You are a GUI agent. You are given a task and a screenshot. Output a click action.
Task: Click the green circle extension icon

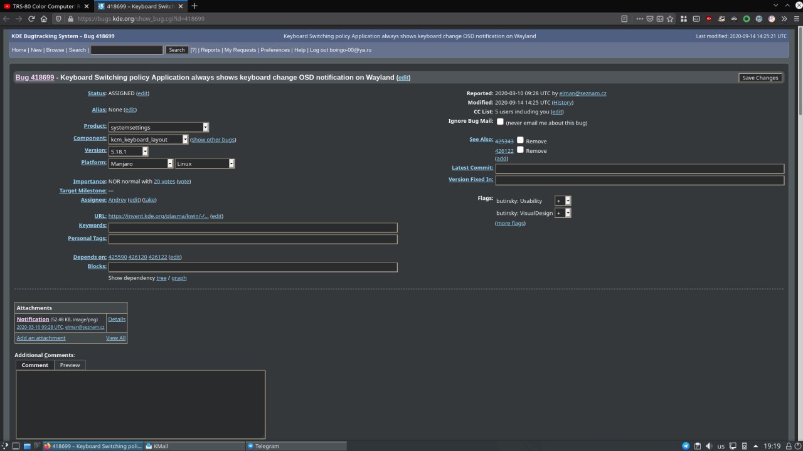746,19
